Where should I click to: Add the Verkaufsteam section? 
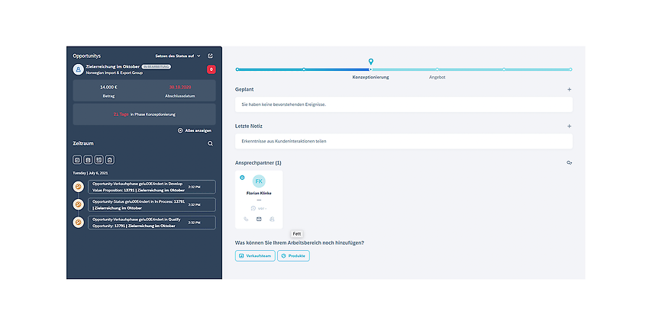[255, 256]
